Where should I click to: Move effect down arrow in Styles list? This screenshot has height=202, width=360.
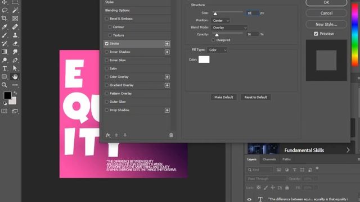125,135
